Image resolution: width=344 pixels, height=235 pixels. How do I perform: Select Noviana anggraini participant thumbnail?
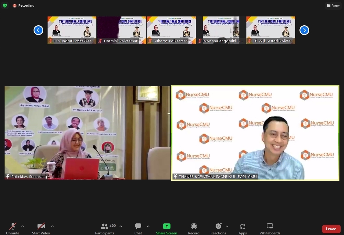click(x=221, y=30)
